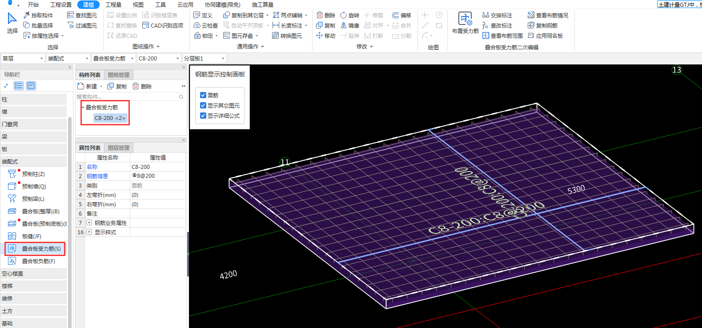The height and width of the screenshot is (328, 702).
Task: Select the 移动 move tool
Action: click(x=325, y=36)
